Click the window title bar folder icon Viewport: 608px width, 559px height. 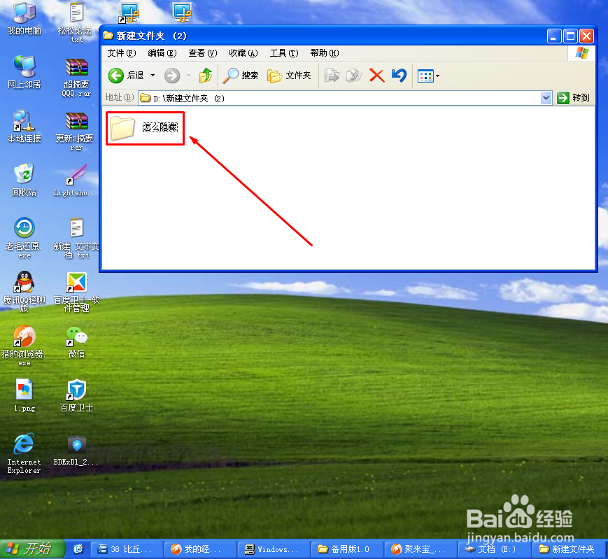coord(108,36)
